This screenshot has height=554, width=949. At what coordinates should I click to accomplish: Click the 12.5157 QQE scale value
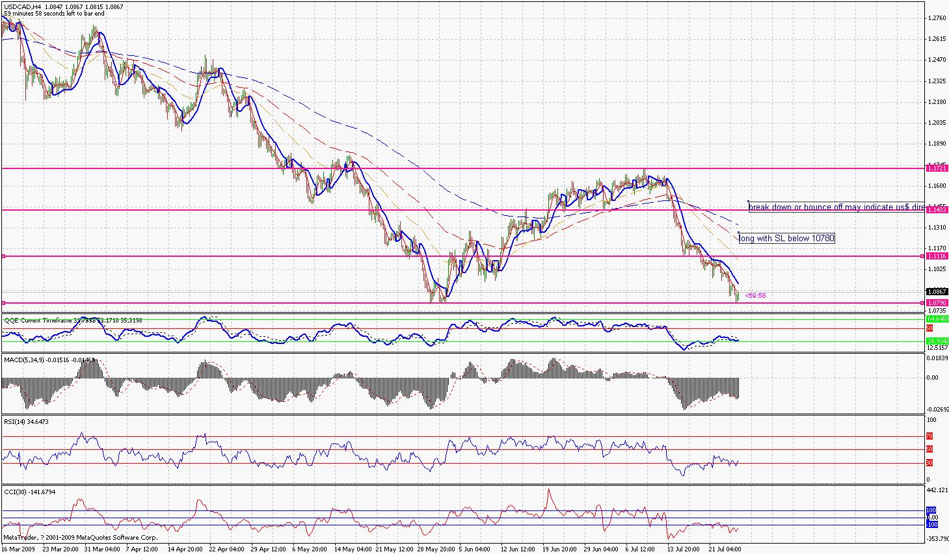tap(937, 348)
